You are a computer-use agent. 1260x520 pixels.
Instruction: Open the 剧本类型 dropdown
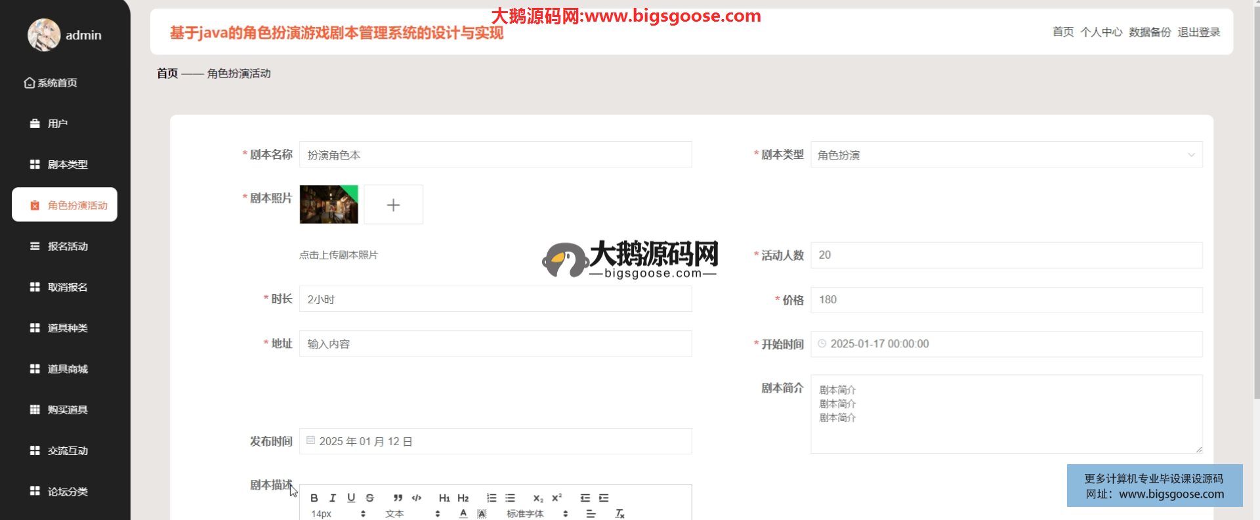1006,155
